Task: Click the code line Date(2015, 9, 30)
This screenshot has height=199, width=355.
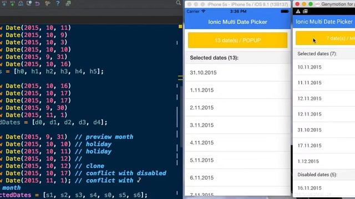Action: (33, 108)
